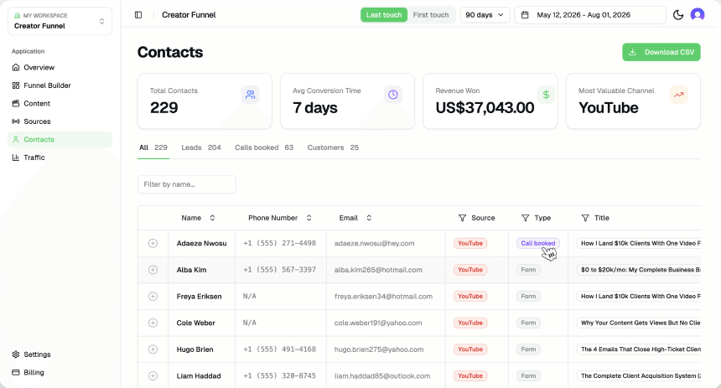Viewport: 721px width, 388px height.
Task: Open the user avatar menu
Action: pyautogui.click(x=698, y=15)
